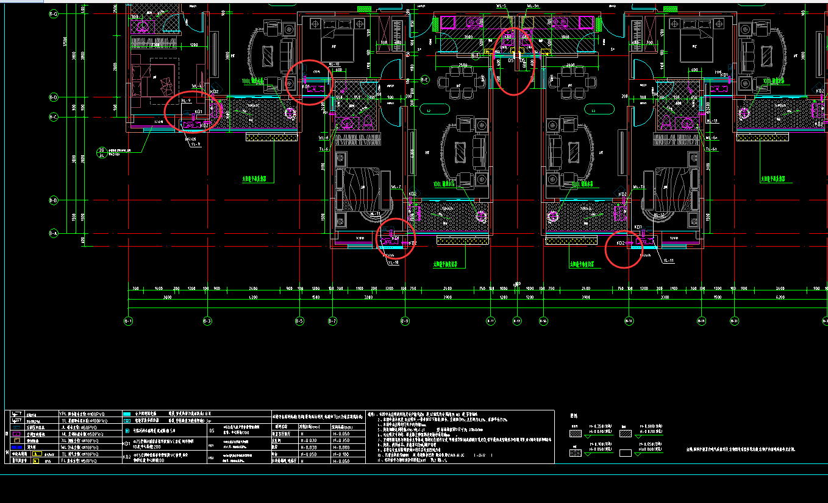Select the B-7 grid axis bubble
Screen dimensions: 828x503
point(332,320)
